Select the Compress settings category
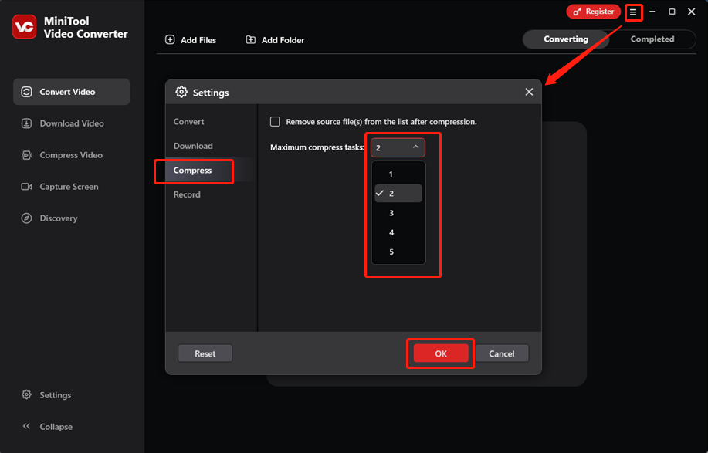 tap(211, 170)
